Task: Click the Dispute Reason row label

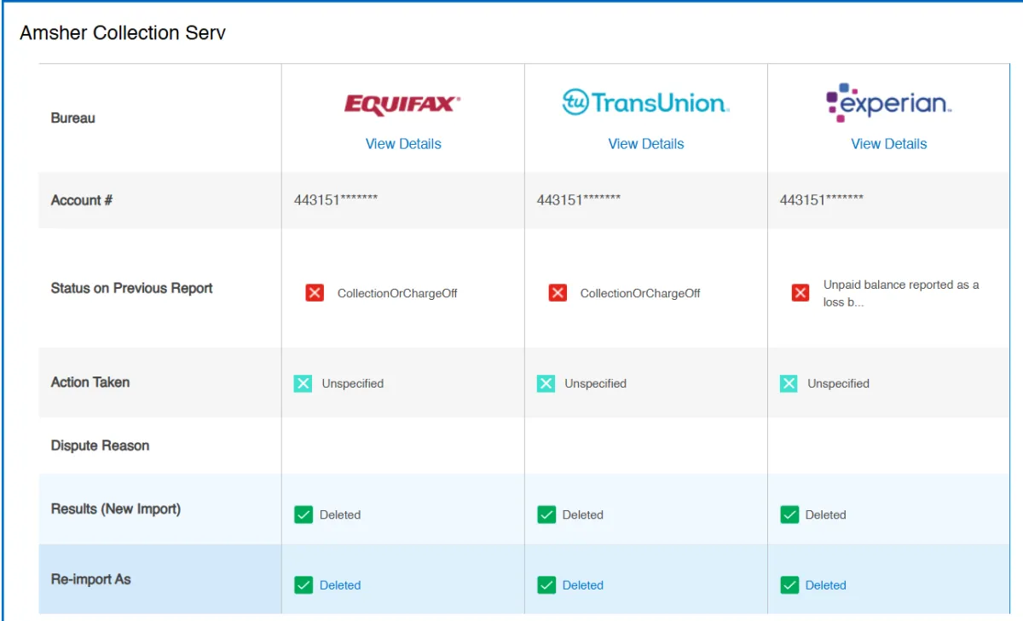Action: (x=101, y=446)
